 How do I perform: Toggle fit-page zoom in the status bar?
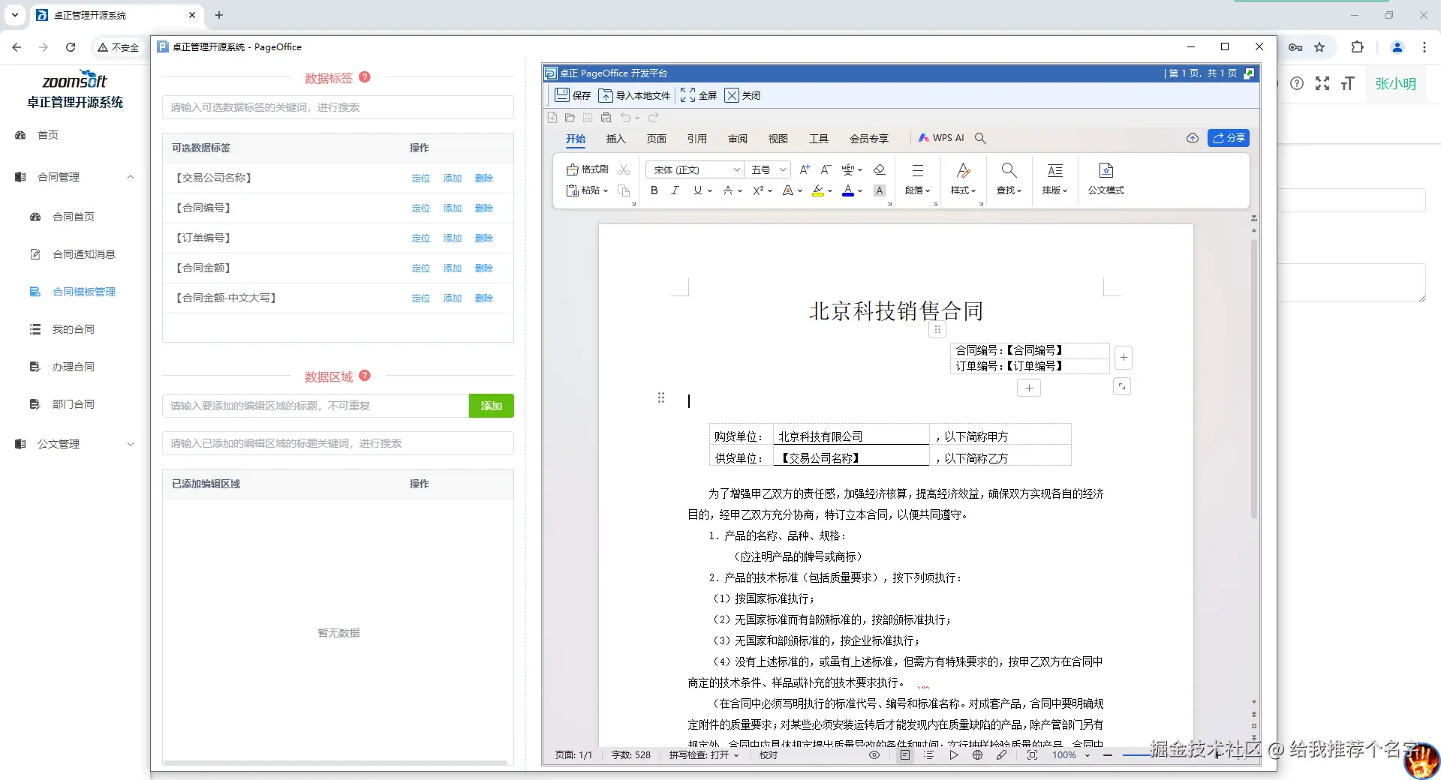pyautogui.click(x=1032, y=755)
